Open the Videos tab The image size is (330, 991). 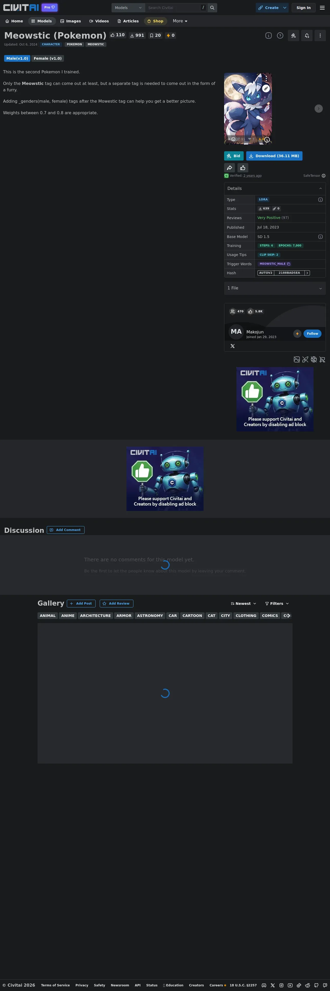point(99,21)
